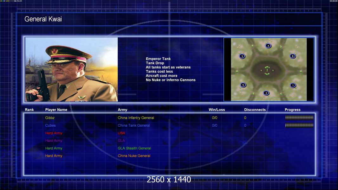Click the Rank column header
This screenshot has width=338, height=190.
pos(29,110)
